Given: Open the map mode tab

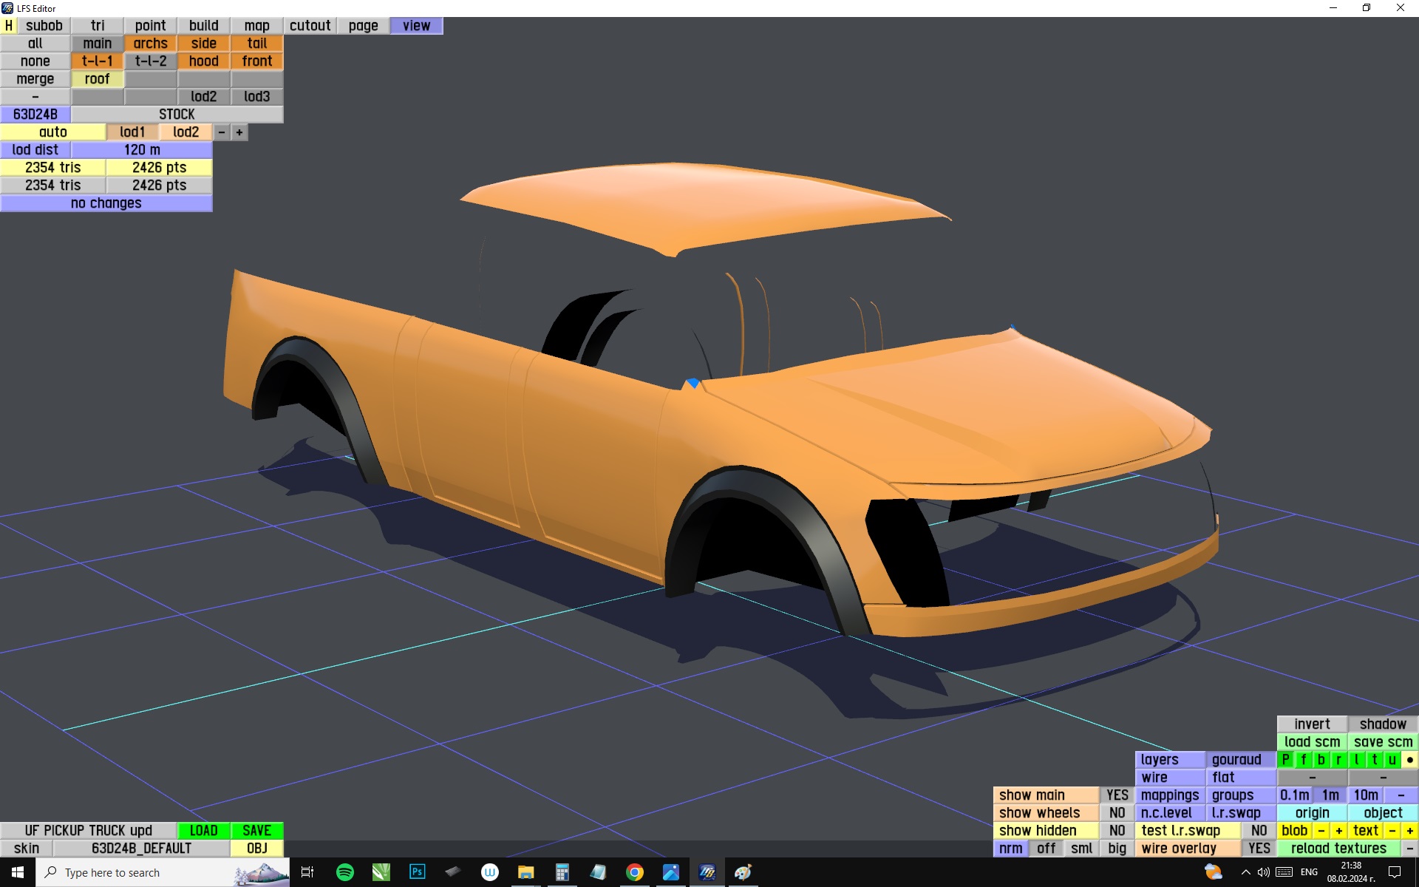Looking at the screenshot, I should click(256, 26).
